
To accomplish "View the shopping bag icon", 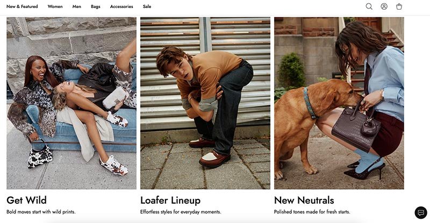I will (x=399, y=6).
